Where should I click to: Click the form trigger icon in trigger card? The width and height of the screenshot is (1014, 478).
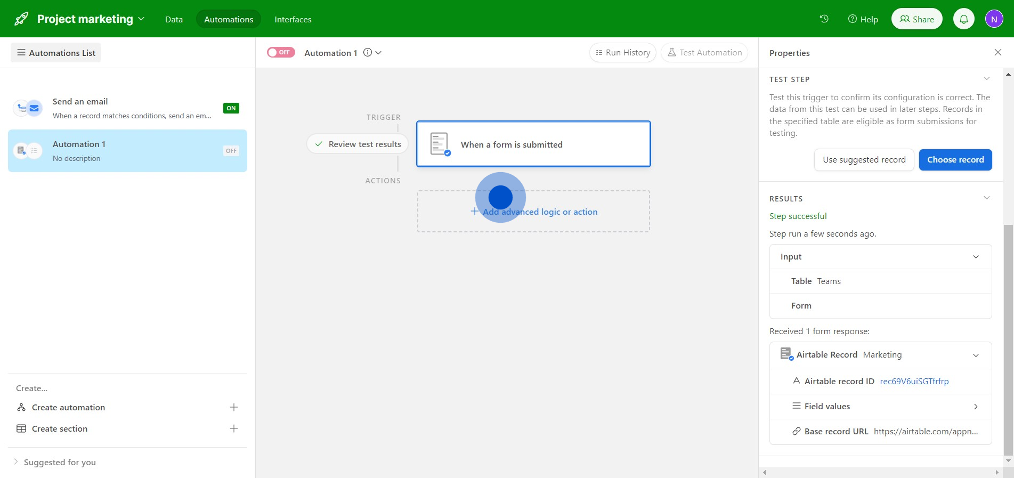[x=440, y=144]
